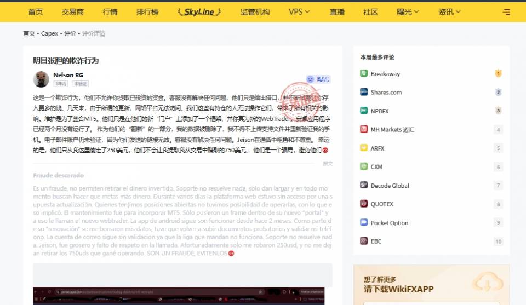Click 首页 in the breadcrumb
Viewport: 526px width, 305px height.
tap(29, 33)
